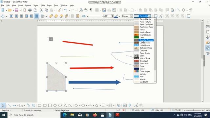
Task: Pick the Space bitmap entry
Action: click(x=144, y=69)
